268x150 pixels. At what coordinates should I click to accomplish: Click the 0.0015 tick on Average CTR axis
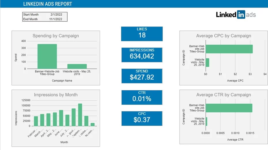pyautogui.click(x=250, y=133)
